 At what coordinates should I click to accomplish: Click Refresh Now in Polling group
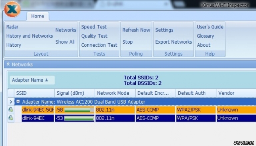(136, 30)
